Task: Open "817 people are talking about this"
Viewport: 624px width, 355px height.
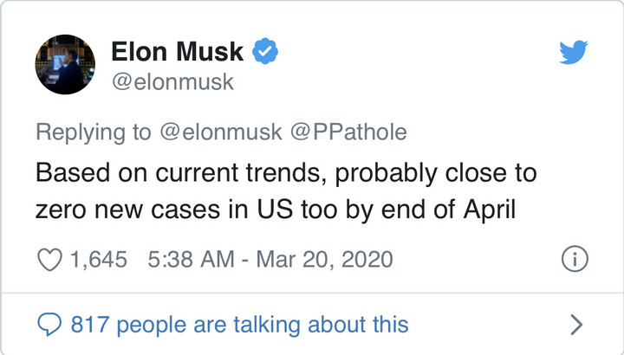Action: click(x=239, y=325)
